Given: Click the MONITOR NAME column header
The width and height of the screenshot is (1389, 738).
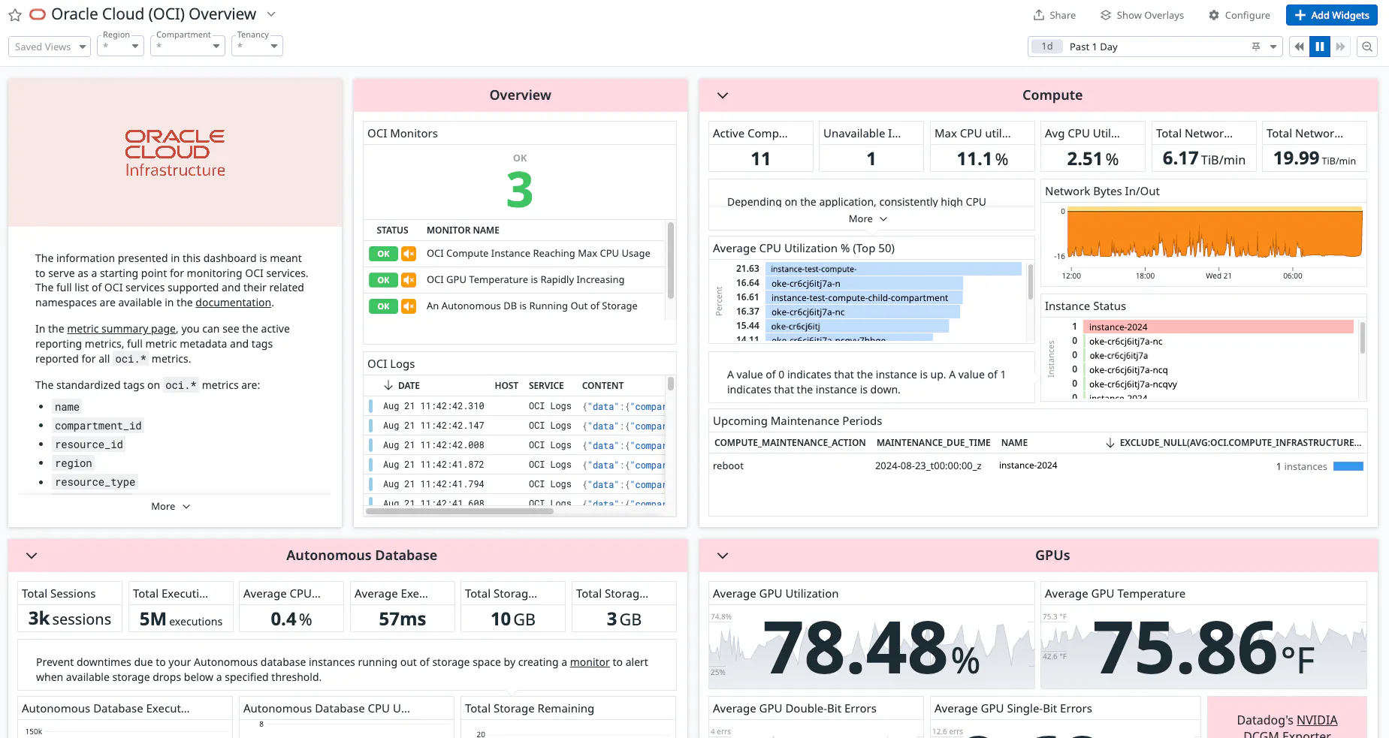Looking at the screenshot, I should click(463, 230).
